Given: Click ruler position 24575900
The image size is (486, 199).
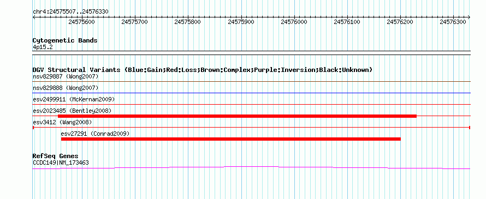Looking at the screenshot, I should tap(241, 22).
